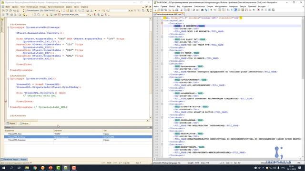Click the Значение column header in watch table
This screenshot has height=171, width=305.
click(78, 131)
